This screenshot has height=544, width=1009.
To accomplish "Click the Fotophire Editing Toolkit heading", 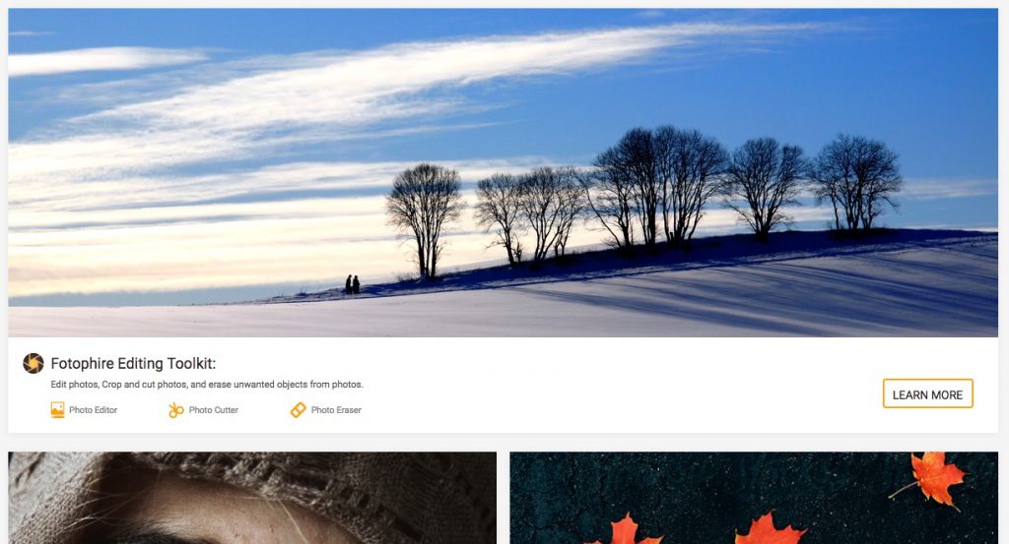I will [x=133, y=364].
